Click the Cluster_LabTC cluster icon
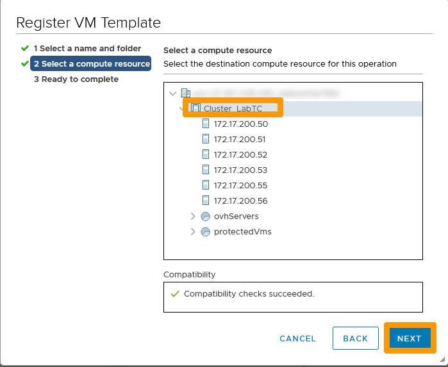Screen dimensions: 448x367 pyautogui.click(x=196, y=108)
